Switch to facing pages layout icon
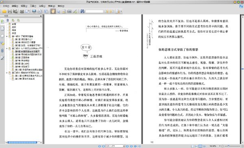244x148 pixels. 200,146
